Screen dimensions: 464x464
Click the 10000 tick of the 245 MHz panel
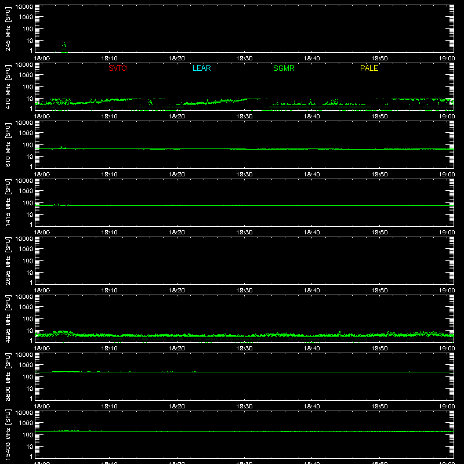[24, 7]
